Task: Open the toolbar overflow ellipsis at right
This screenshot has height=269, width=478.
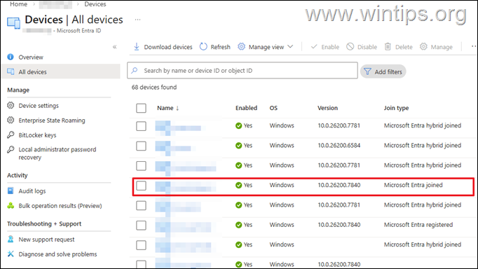Action: point(474,47)
